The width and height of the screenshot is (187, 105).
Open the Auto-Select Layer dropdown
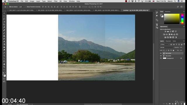(x=21, y=7)
